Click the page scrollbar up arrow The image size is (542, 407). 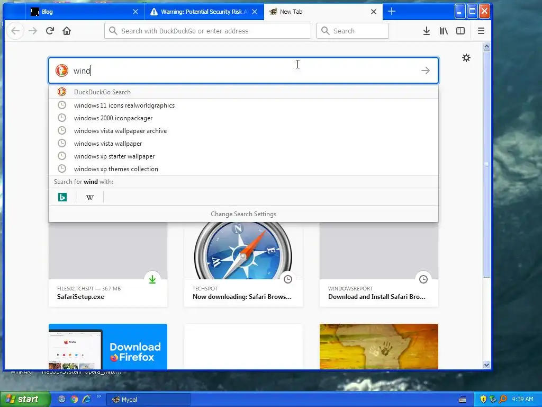click(487, 47)
